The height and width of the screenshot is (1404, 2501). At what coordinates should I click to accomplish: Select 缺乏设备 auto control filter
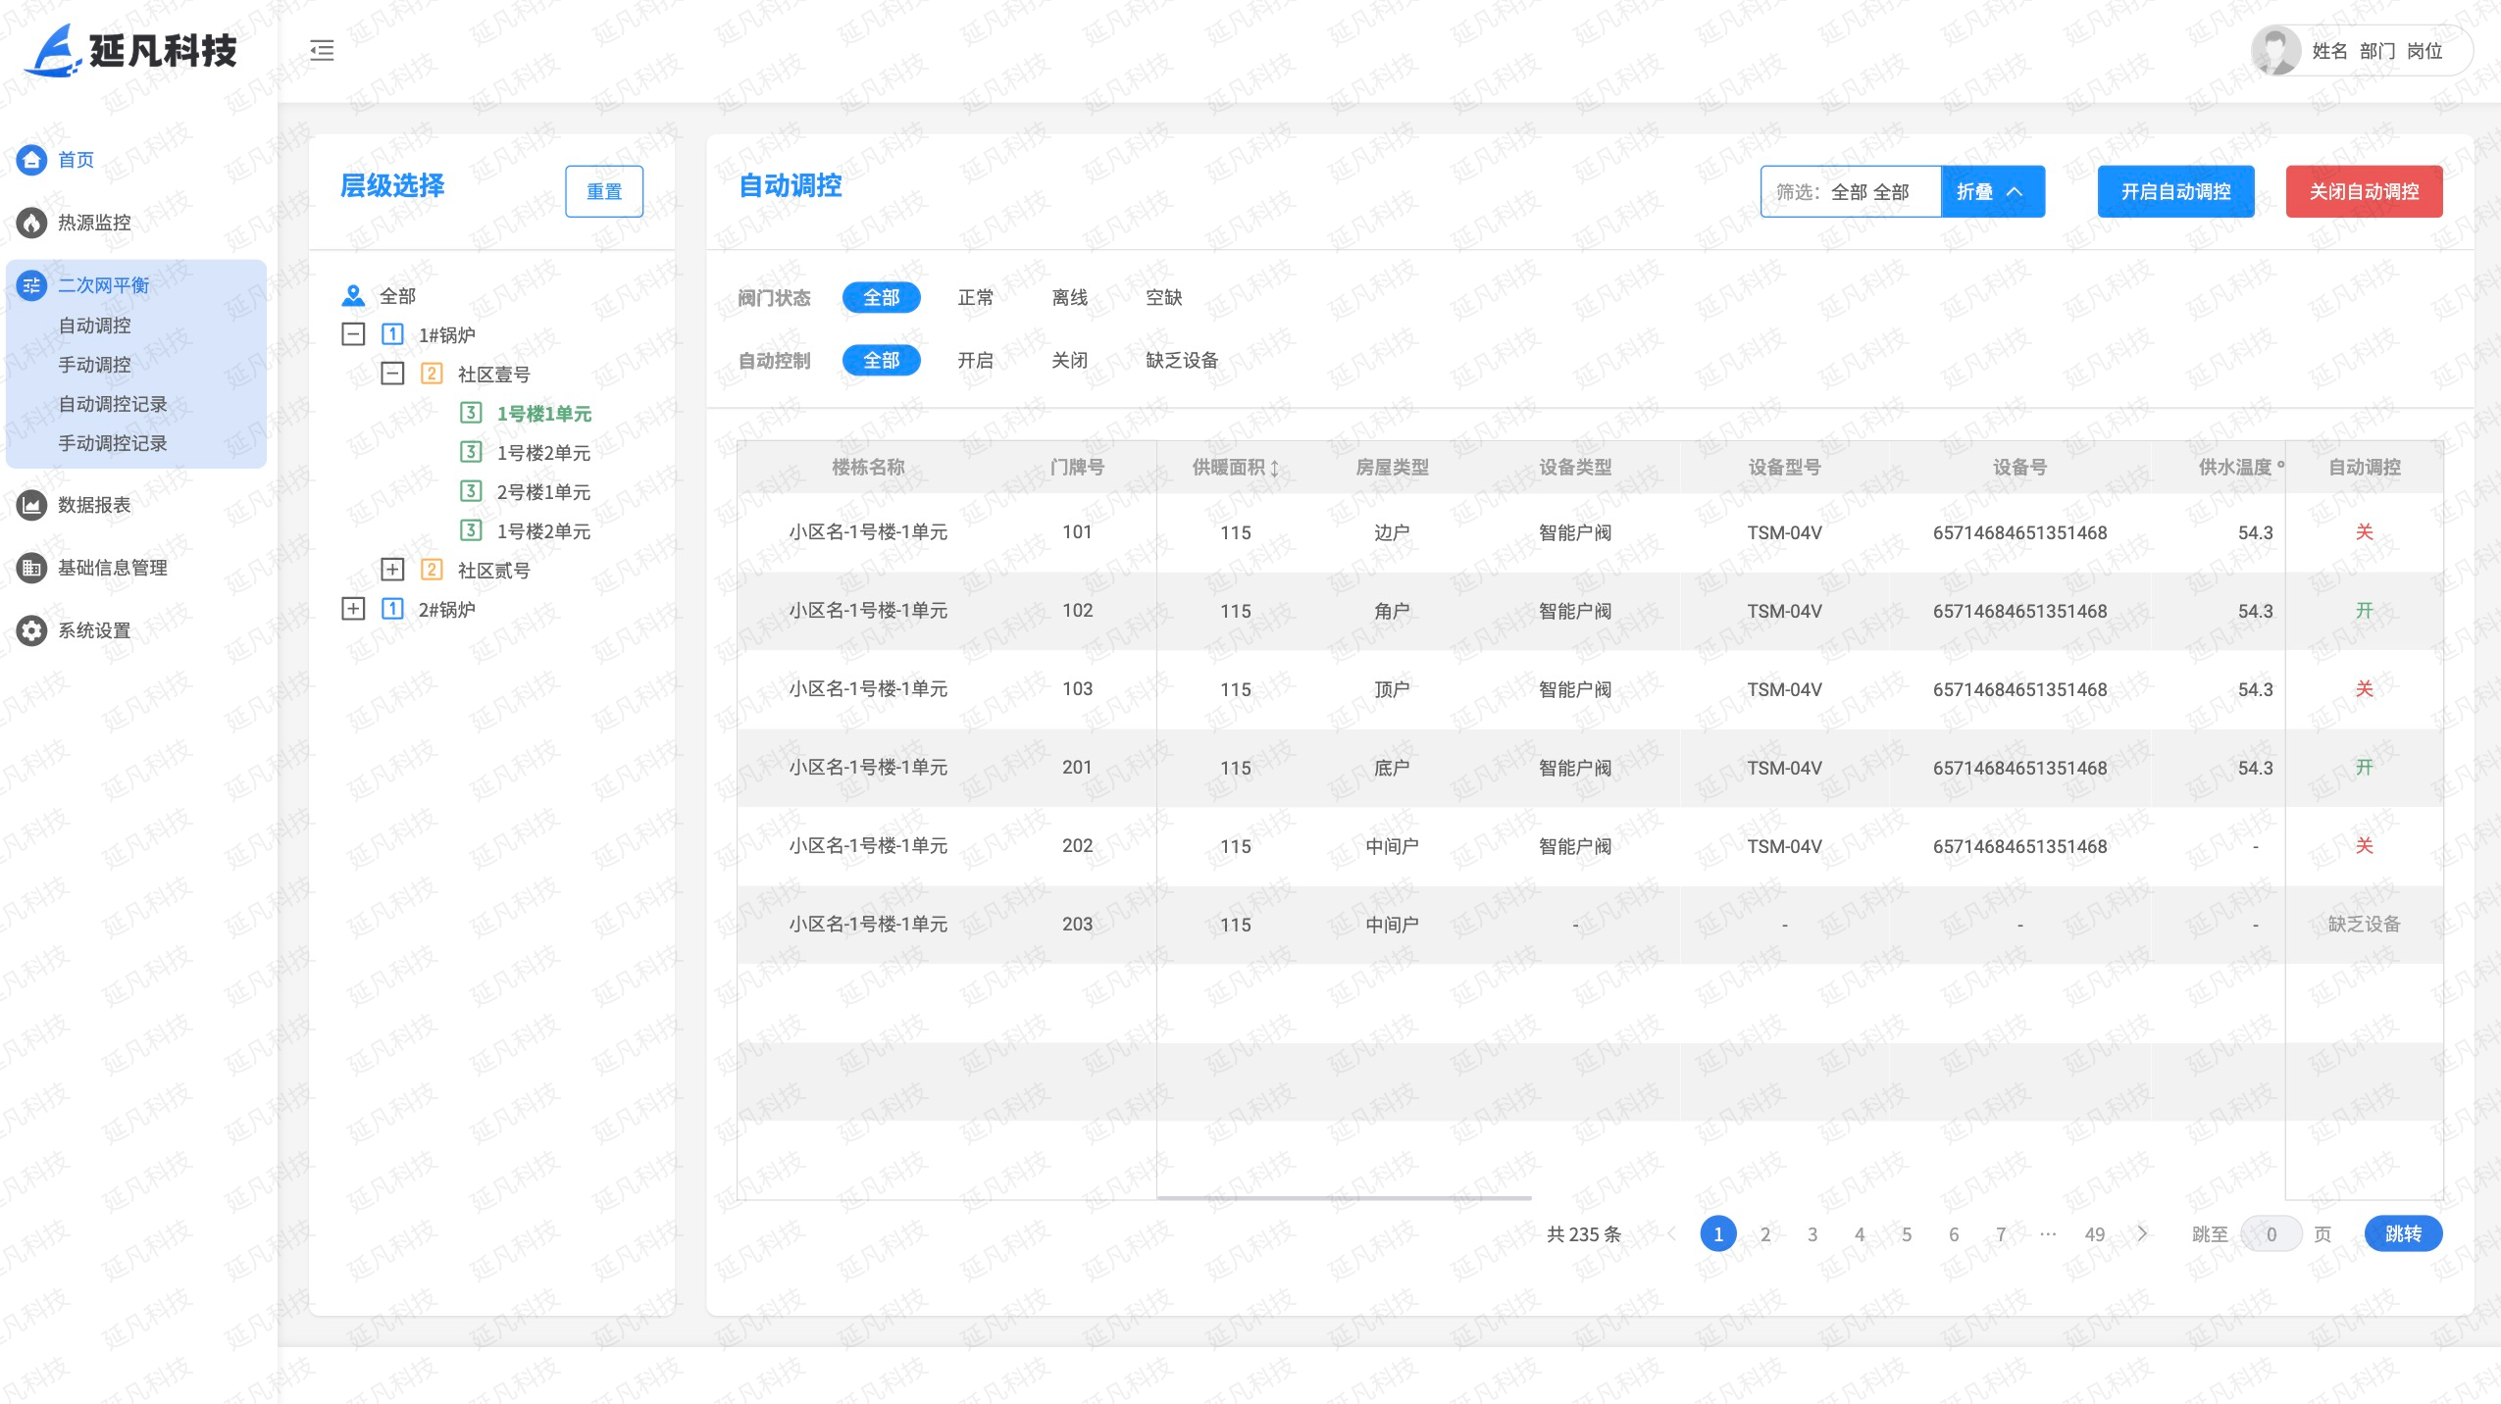pyautogui.click(x=1181, y=361)
